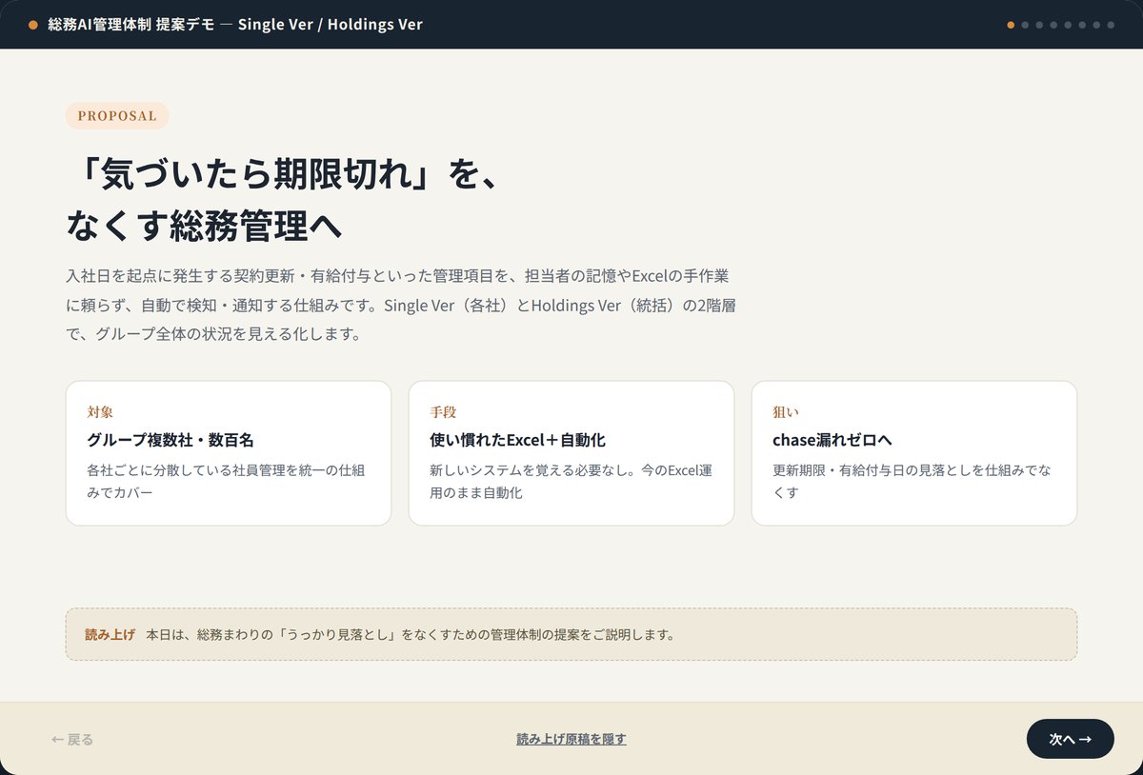Select the 手段 card label

coord(443,412)
